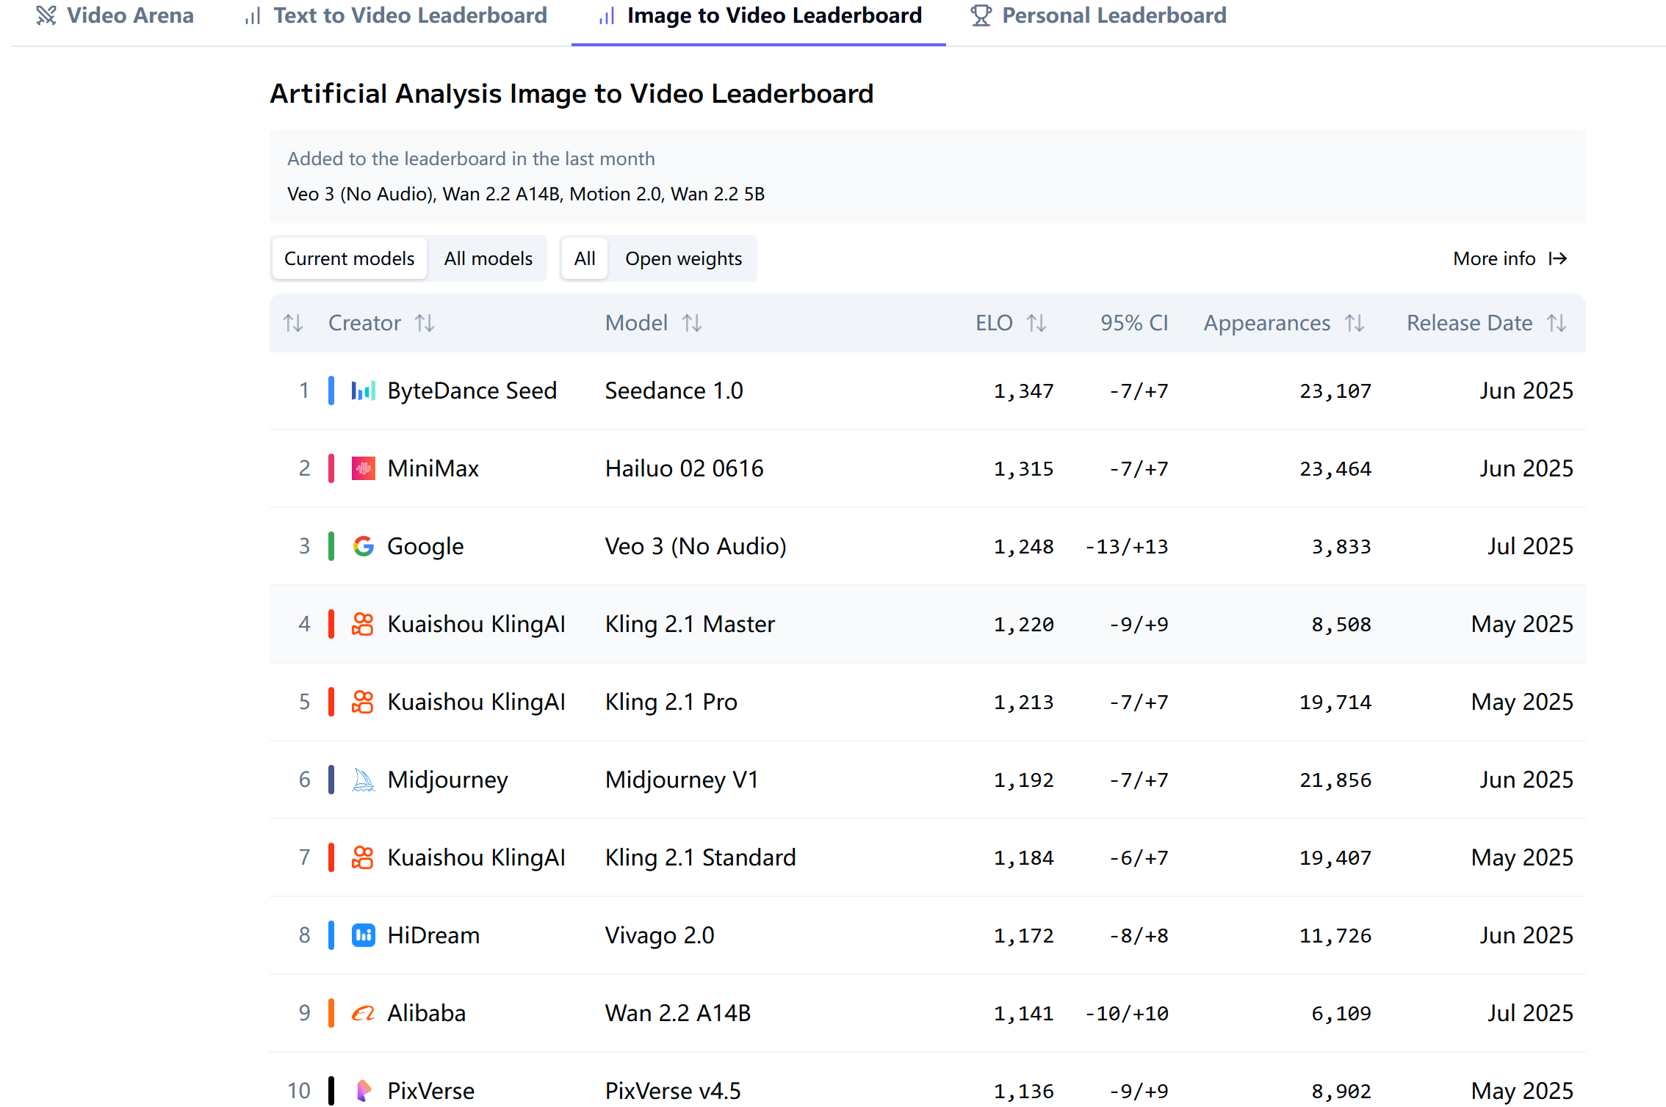This screenshot has height=1107, width=1666.
Task: Sort by Appearances column arrows
Action: click(1355, 323)
